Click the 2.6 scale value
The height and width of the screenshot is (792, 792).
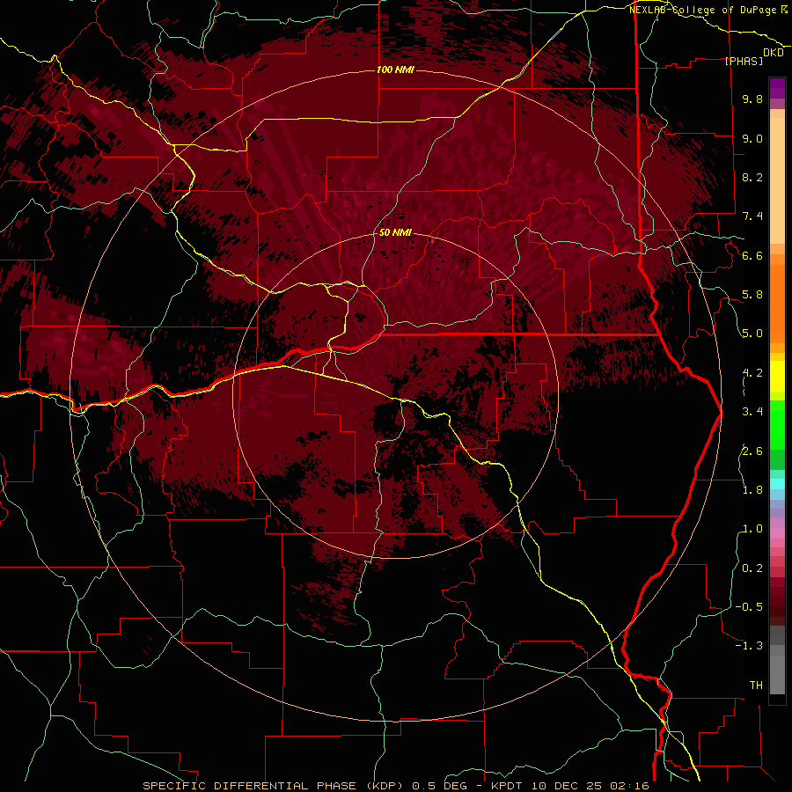click(x=752, y=451)
